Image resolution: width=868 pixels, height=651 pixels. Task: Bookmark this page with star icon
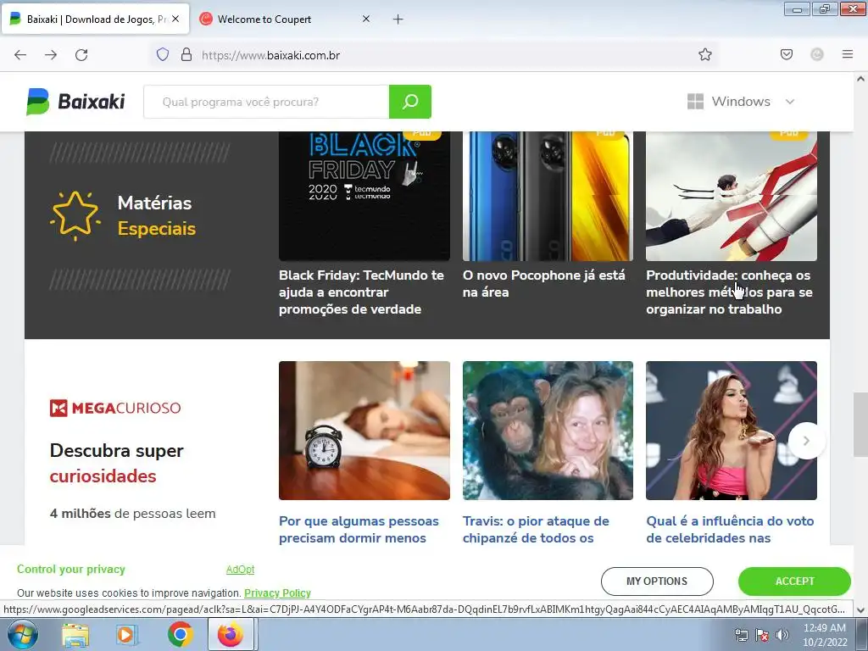704,54
